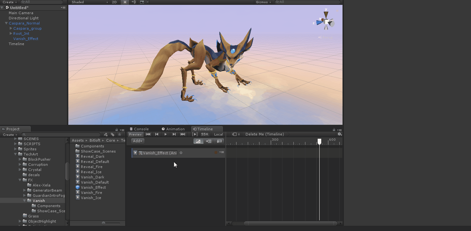
Task: Click the Vanish_Effect track record button
Action: coord(216,153)
